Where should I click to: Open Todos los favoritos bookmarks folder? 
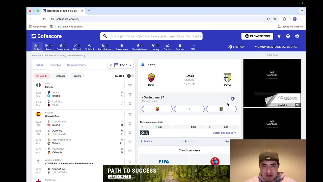(x=290, y=27)
